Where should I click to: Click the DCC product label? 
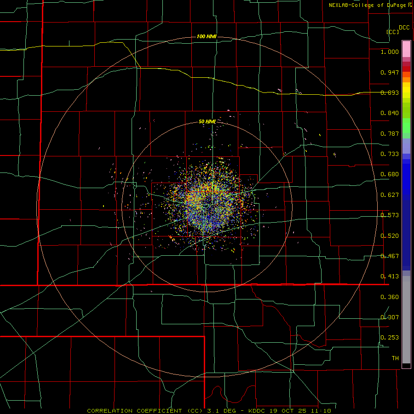coord(404,28)
